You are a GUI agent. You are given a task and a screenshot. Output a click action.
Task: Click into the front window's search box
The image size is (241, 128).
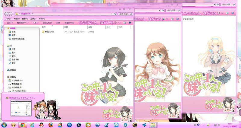click(124, 14)
